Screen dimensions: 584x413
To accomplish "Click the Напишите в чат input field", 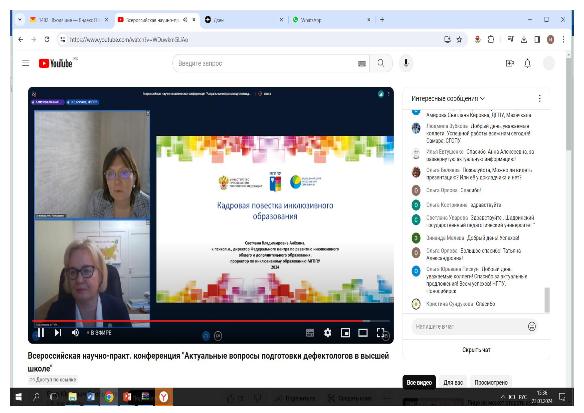I will point(468,326).
